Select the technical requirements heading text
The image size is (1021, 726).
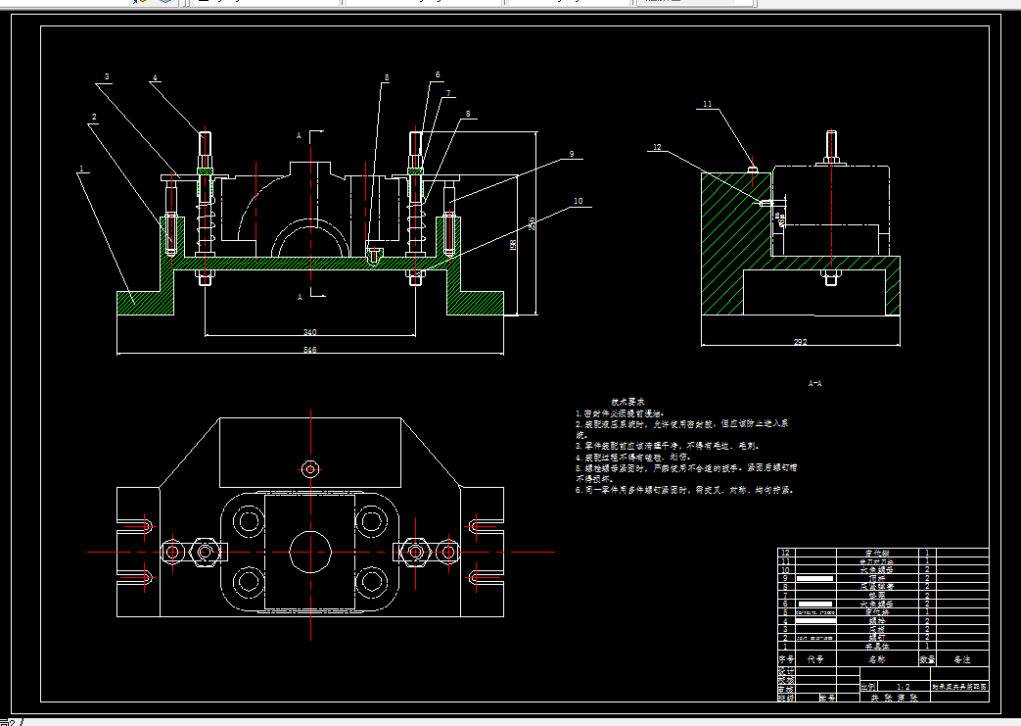[627, 402]
